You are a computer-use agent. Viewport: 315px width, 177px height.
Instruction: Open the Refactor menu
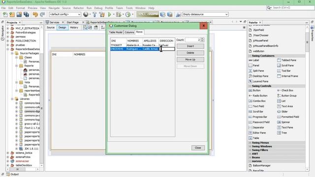coord(79,8)
